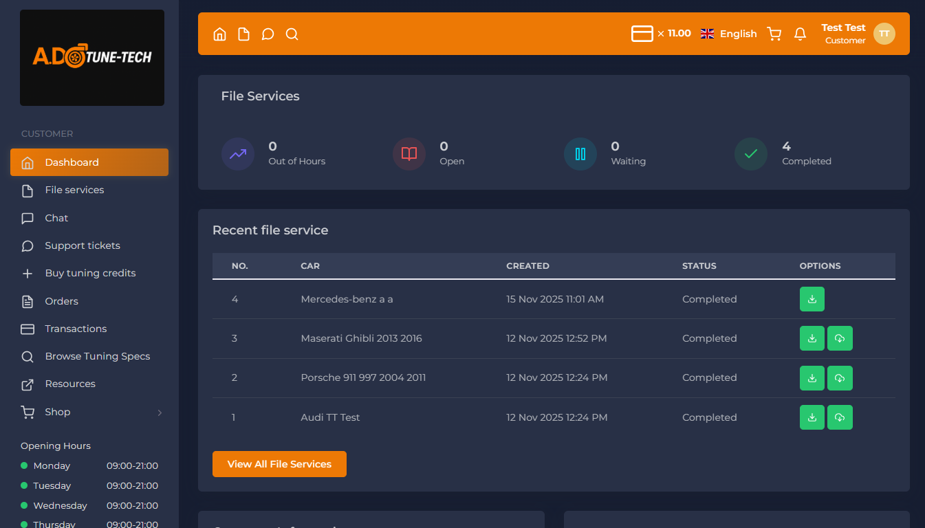The width and height of the screenshot is (925, 528).
Task: Download file for Maserati Ghibli row
Action: 812,338
